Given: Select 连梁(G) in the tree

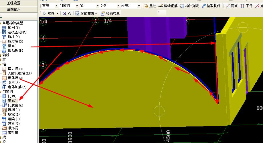Looking at the screenshot, I should (x=14, y=119).
